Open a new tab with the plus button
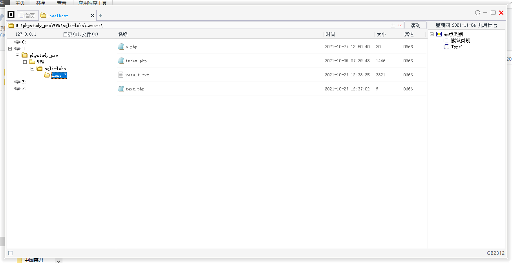 point(101,15)
